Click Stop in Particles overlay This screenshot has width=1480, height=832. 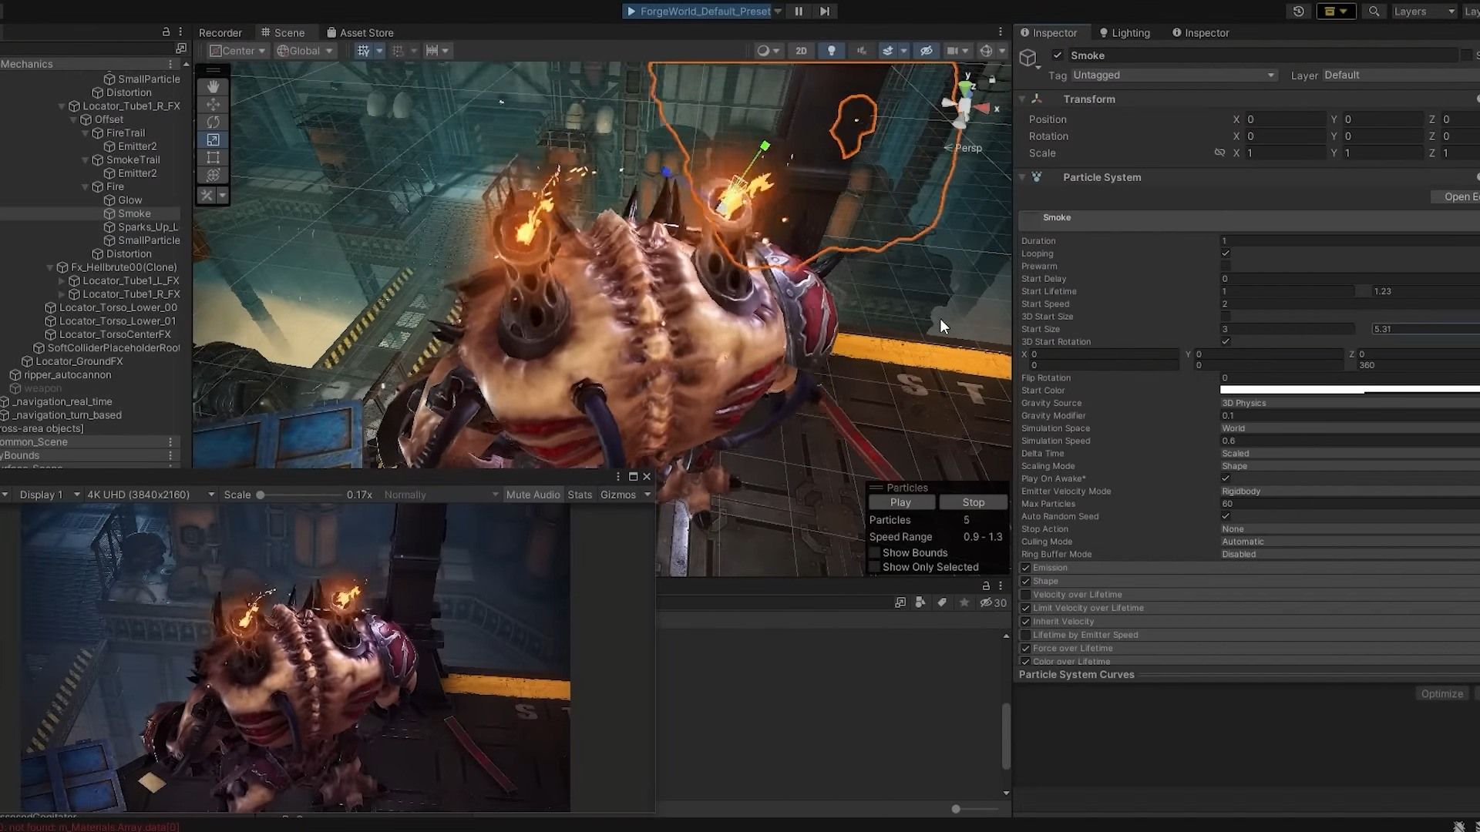(x=974, y=502)
